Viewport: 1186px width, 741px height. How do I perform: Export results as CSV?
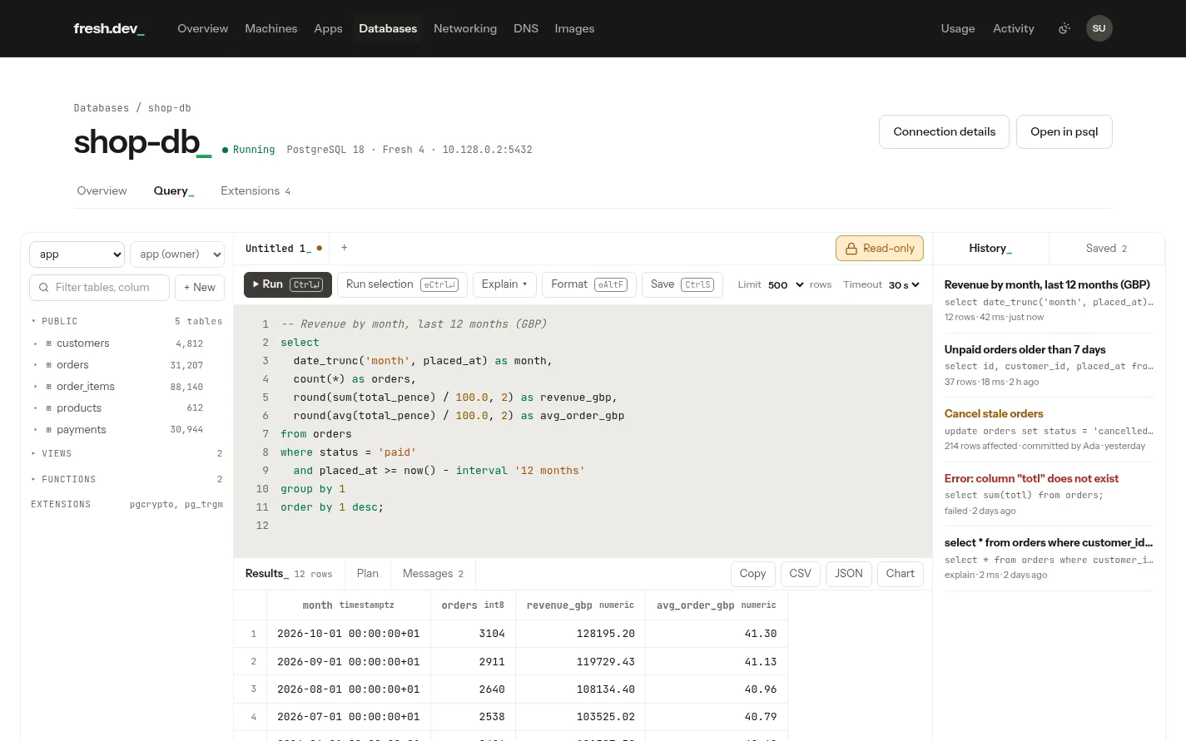tap(800, 574)
